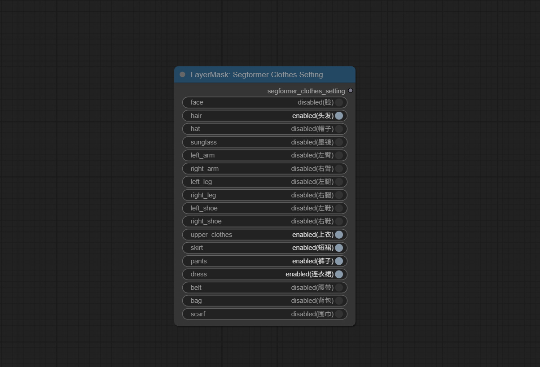Enable the left_shoe switch
The height and width of the screenshot is (367, 540).
[x=339, y=208]
